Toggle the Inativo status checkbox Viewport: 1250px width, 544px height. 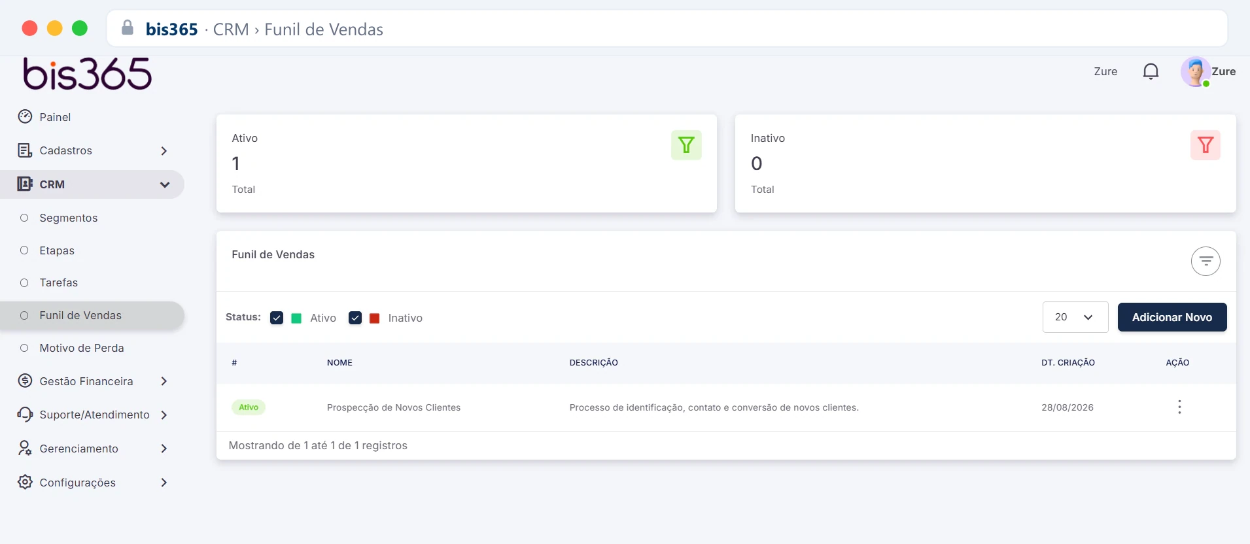coord(355,318)
